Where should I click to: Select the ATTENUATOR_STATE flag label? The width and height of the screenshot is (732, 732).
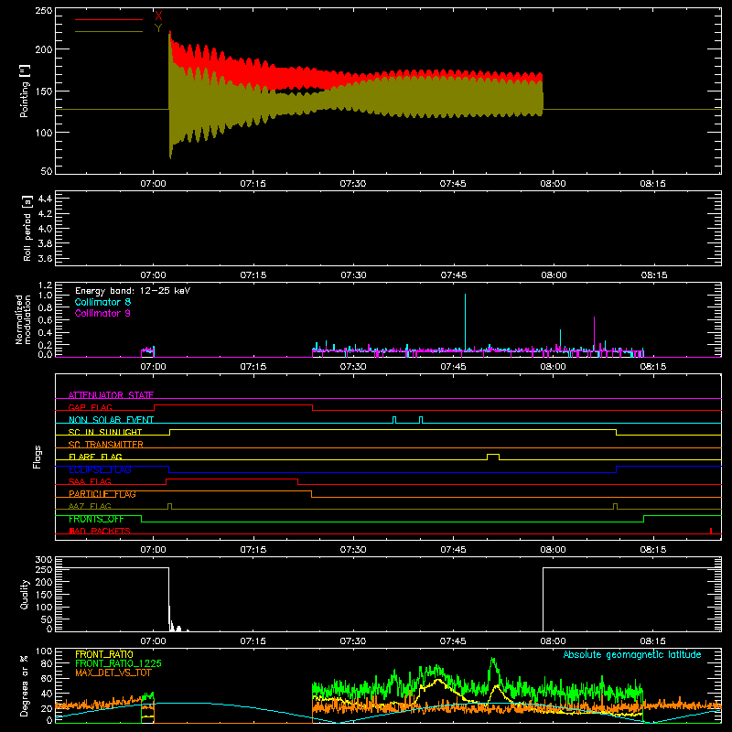pos(111,395)
